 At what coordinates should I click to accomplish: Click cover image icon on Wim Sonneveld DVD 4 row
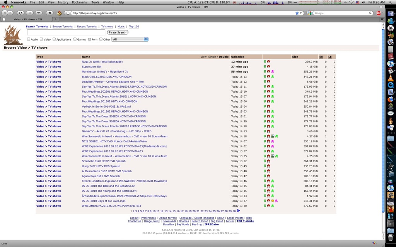tap(273, 136)
